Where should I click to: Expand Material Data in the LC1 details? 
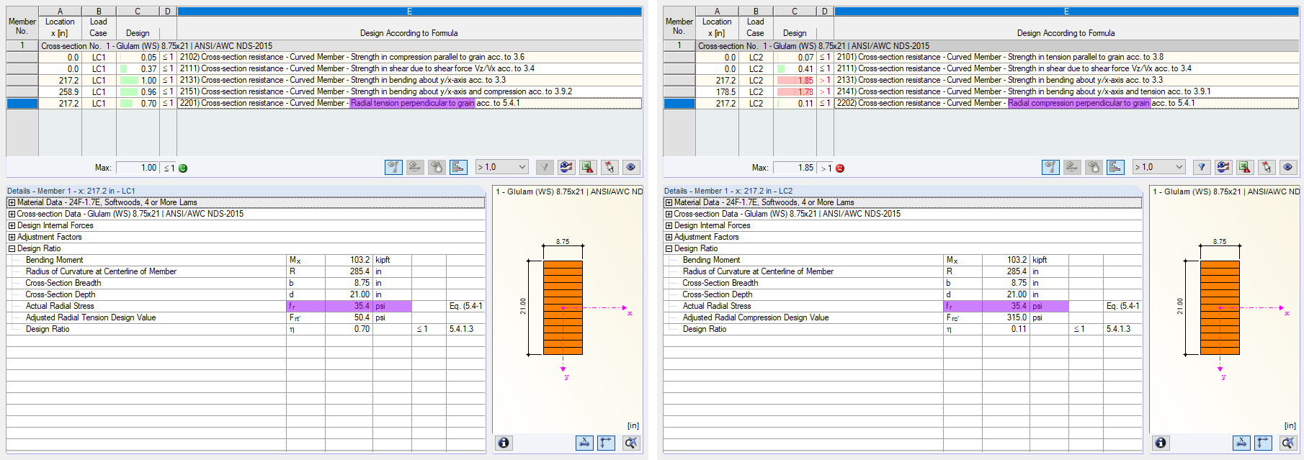[12, 202]
